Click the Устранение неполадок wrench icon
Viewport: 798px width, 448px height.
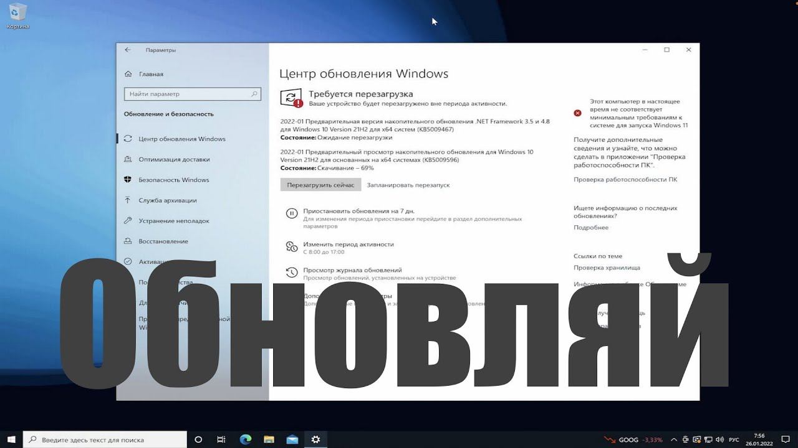click(128, 221)
